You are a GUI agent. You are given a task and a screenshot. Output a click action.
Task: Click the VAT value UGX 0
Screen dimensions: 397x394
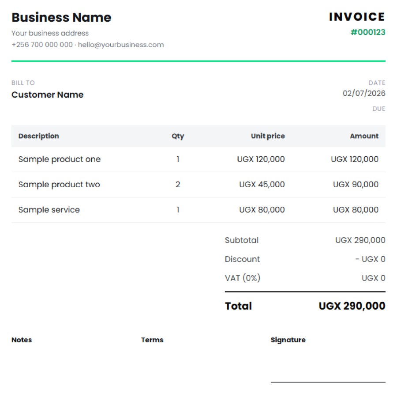click(374, 278)
